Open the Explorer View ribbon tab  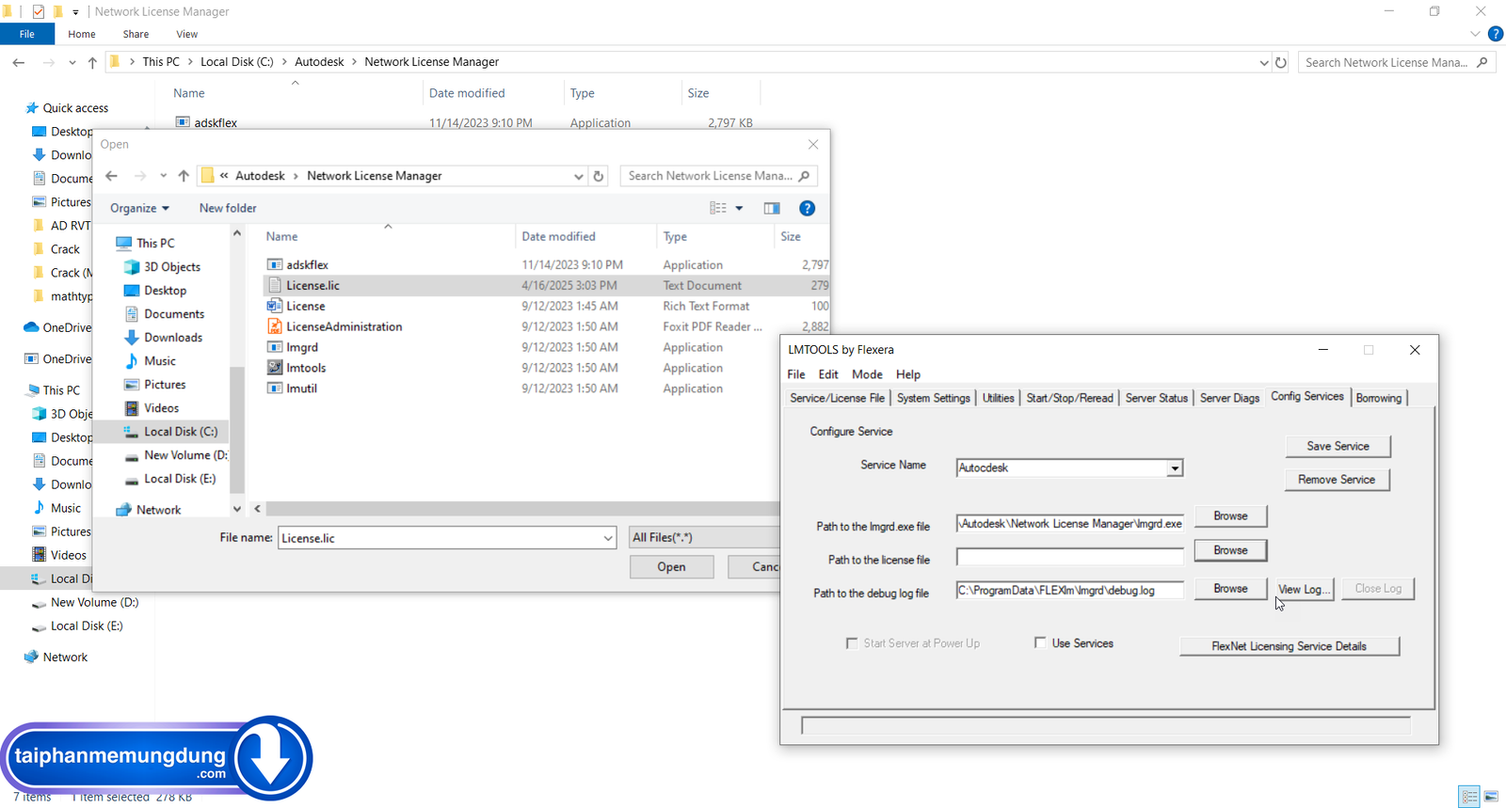[x=187, y=34]
